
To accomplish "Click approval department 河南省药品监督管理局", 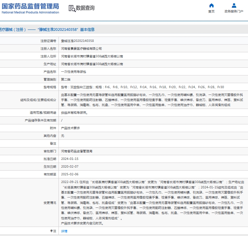I will coord(77,151).
